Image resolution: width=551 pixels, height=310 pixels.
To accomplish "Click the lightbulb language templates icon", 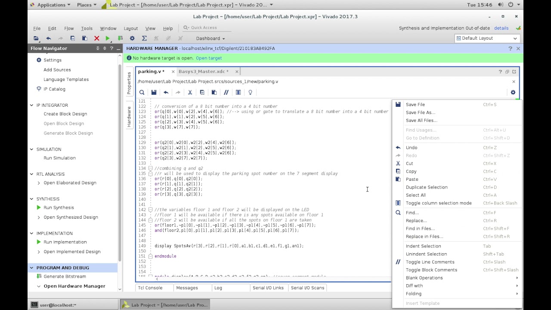I will [x=250, y=92].
